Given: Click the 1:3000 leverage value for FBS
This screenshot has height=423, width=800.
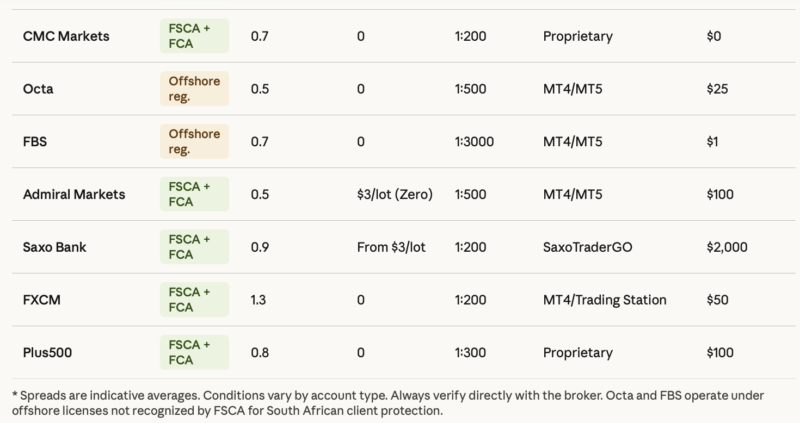Looking at the screenshot, I should [x=474, y=142].
